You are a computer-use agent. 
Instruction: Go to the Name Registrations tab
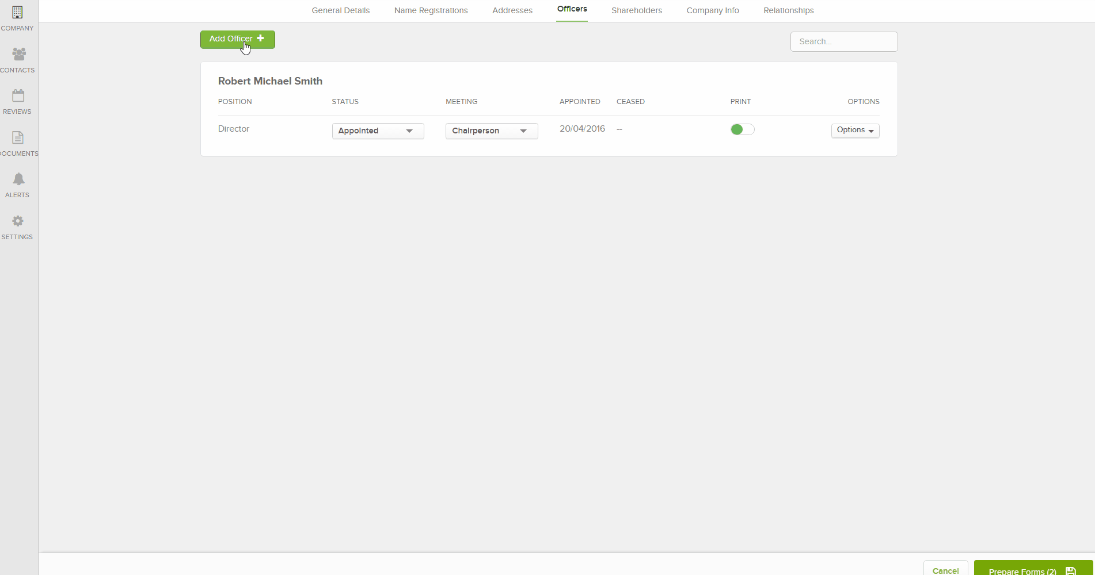click(431, 10)
